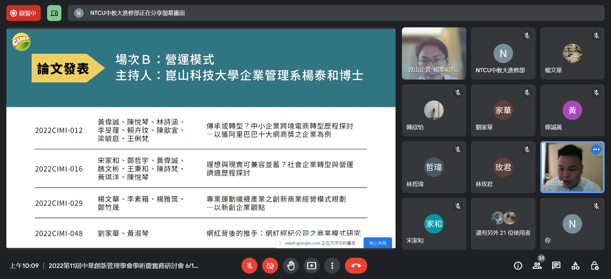This screenshot has height=279, width=611.
Task: Click the recording indicator button
Action: tap(24, 13)
